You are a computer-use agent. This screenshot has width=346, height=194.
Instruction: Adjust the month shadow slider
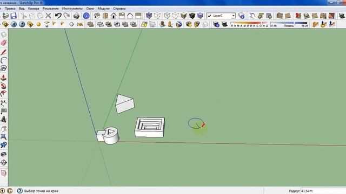tap(249, 23)
